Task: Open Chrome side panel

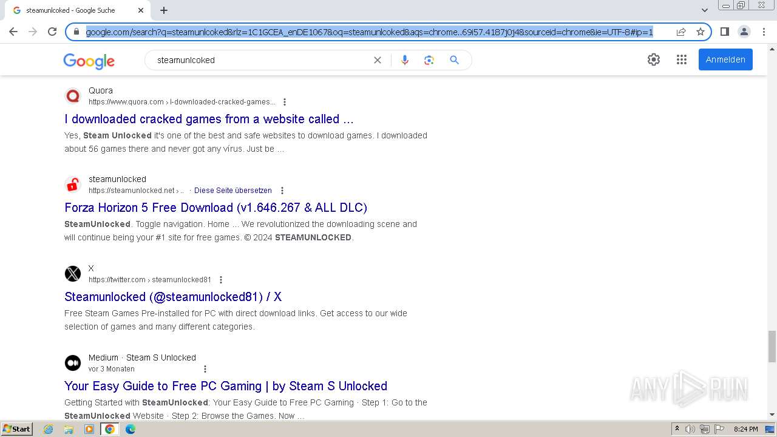Action: pyautogui.click(x=724, y=32)
